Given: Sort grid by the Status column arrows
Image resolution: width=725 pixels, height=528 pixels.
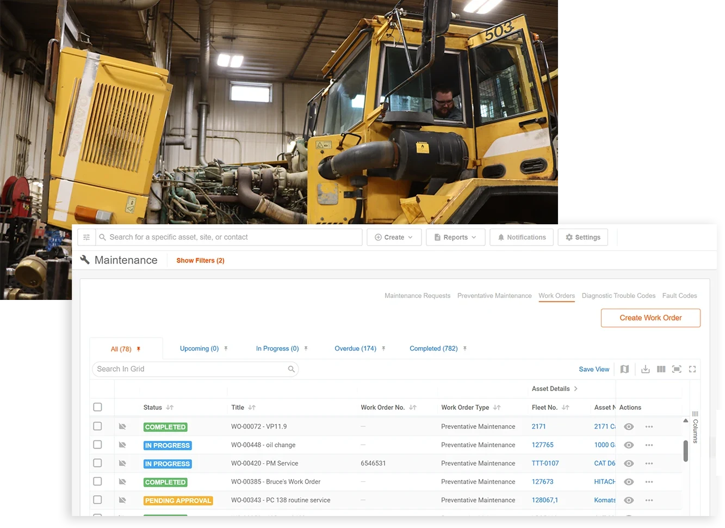Looking at the screenshot, I should click(x=169, y=407).
